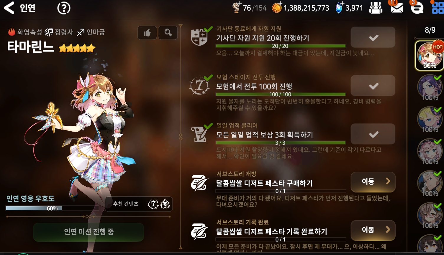Open the chat bubble icon
The image size is (444, 255).
click(417, 8)
